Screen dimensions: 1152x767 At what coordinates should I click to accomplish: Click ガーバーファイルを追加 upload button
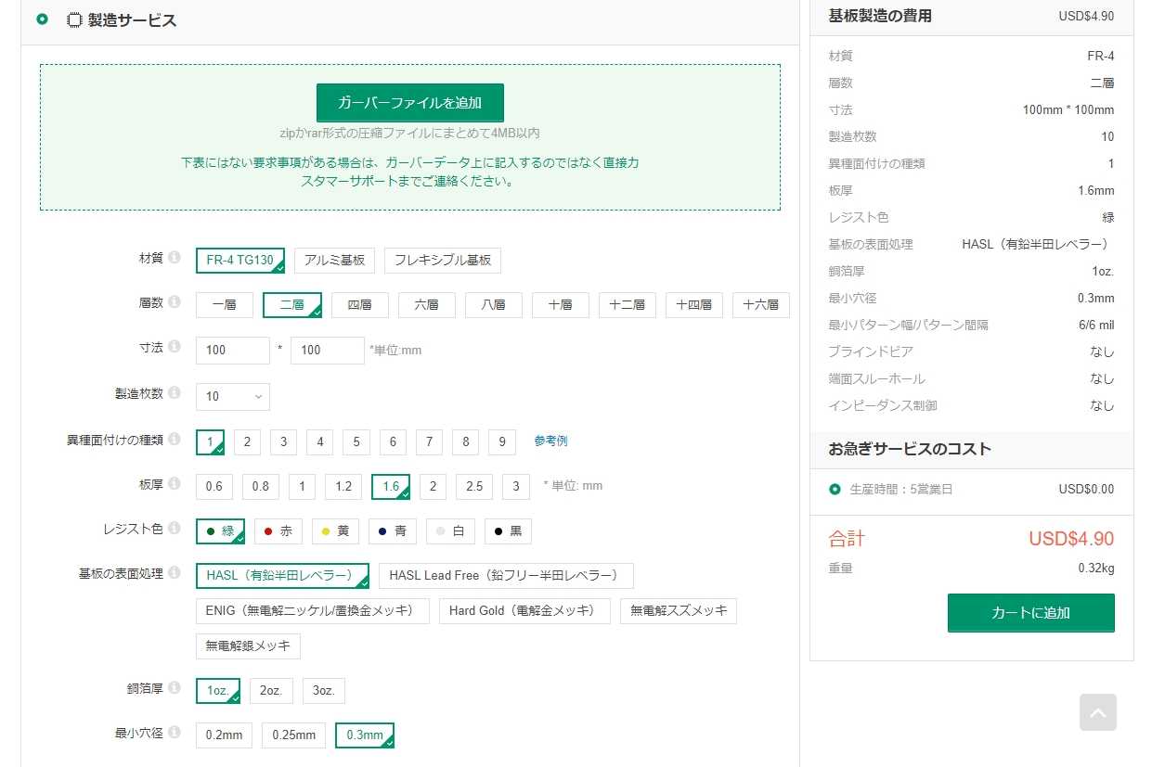pyautogui.click(x=409, y=103)
